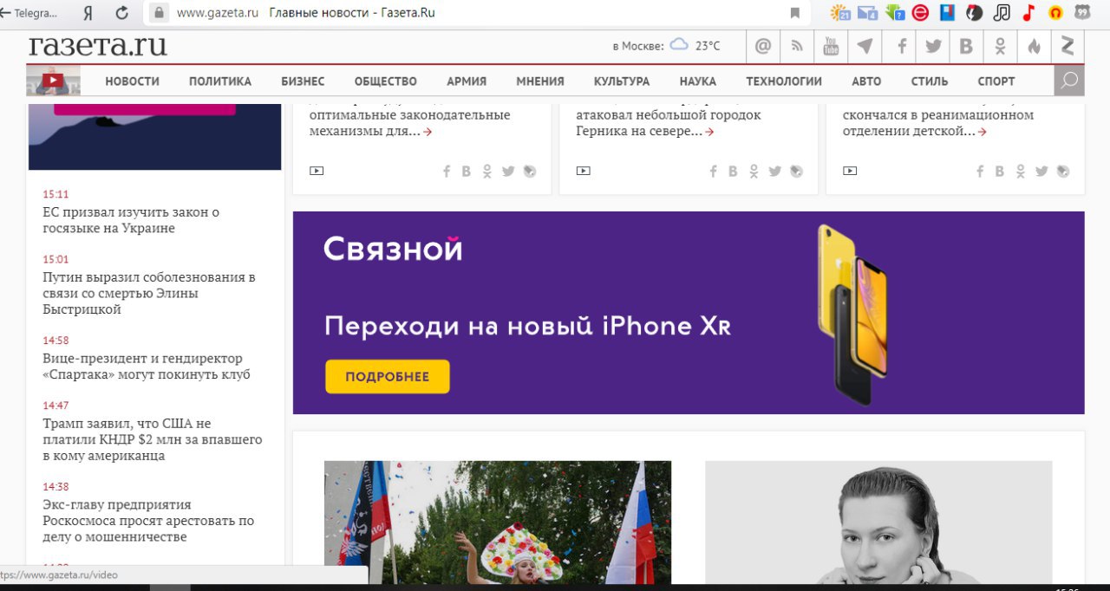Open the НАУКА menu section
The image size is (1110, 591).
point(698,81)
